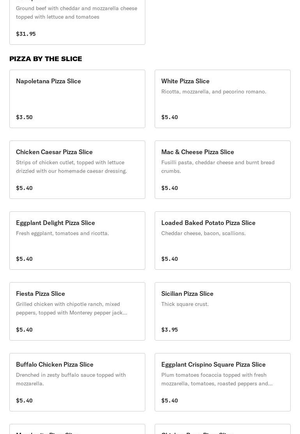Screen dimensions: 300x434
Task: Click the $3.95 Sicilian slice price
Action: (x=169, y=330)
